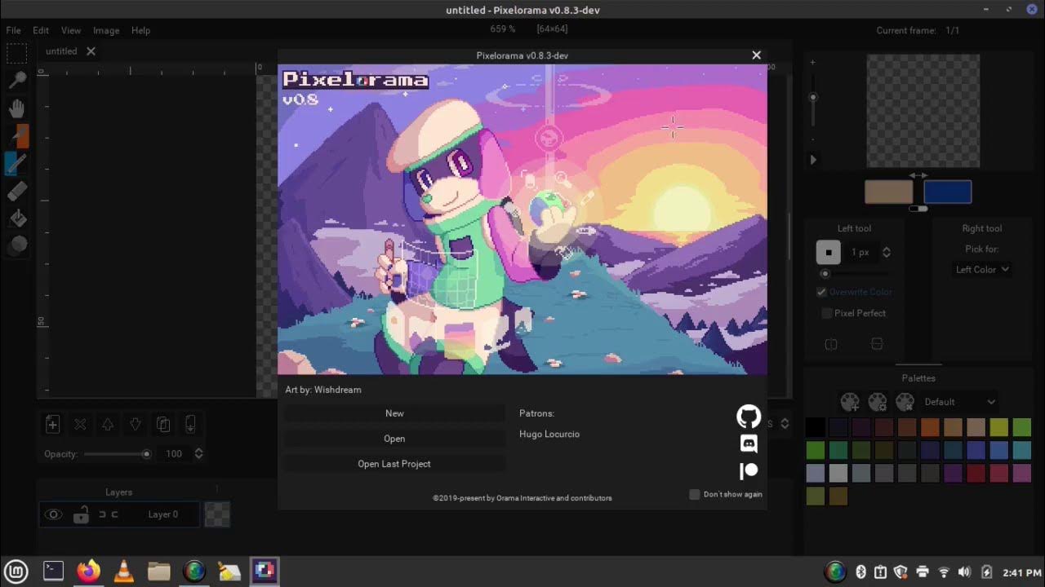Lock Layer 0 with padlock

pos(81,514)
